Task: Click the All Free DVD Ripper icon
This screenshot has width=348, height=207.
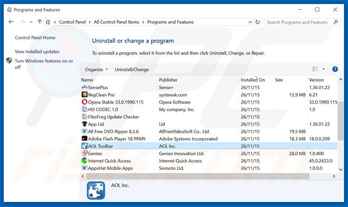Action: tap(84, 132)
